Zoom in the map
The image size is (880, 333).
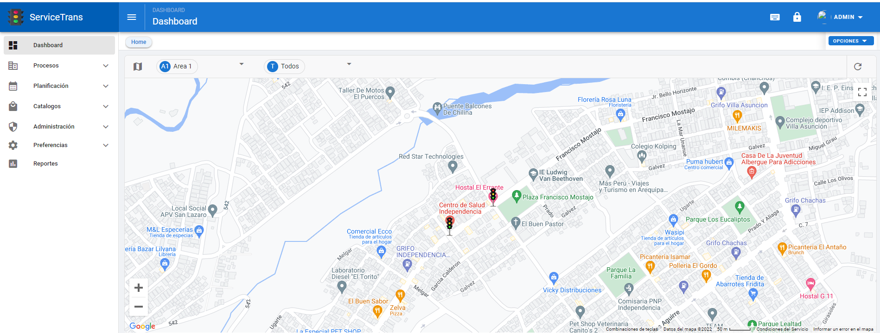[139, 288]
